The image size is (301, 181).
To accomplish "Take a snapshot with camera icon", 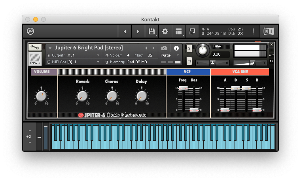I will [164, 48].
